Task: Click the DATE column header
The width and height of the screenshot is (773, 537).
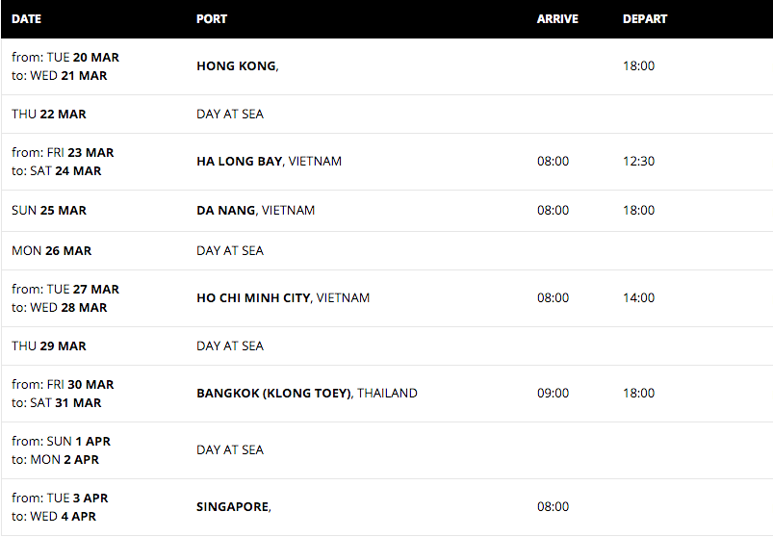Action: (x=26, y=19)
